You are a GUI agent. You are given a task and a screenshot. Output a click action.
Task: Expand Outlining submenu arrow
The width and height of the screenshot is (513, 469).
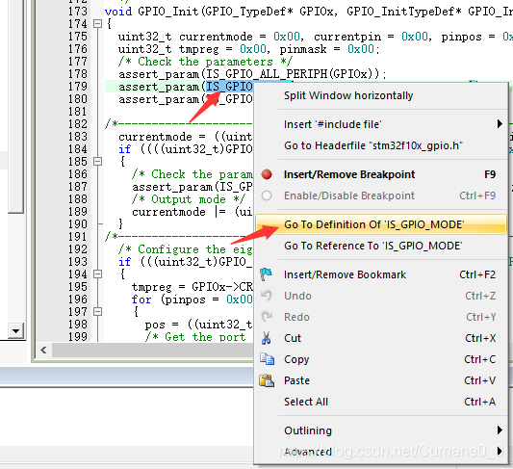(x=500, y=430)
